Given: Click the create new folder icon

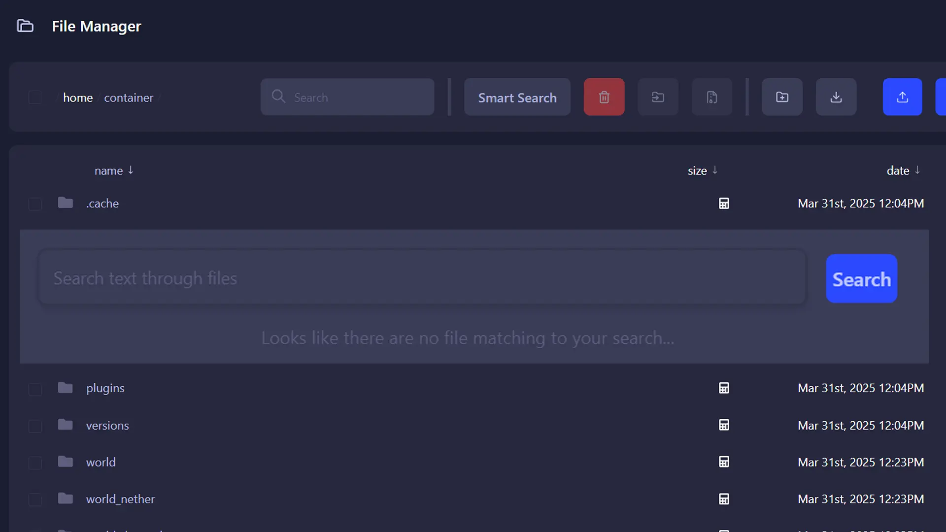Looking at the screenshot, I should 782,97.
